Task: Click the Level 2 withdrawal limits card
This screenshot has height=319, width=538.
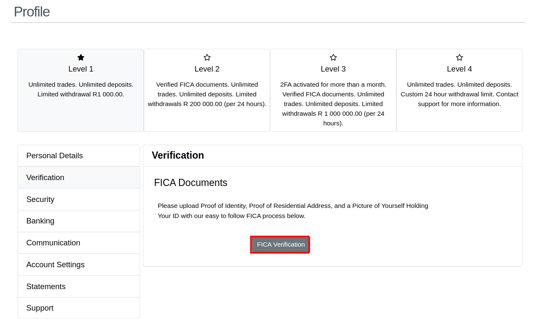Action: [207, 90]
